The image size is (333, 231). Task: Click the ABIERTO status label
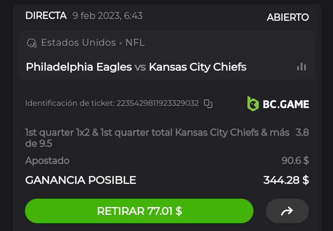point(288,18)
